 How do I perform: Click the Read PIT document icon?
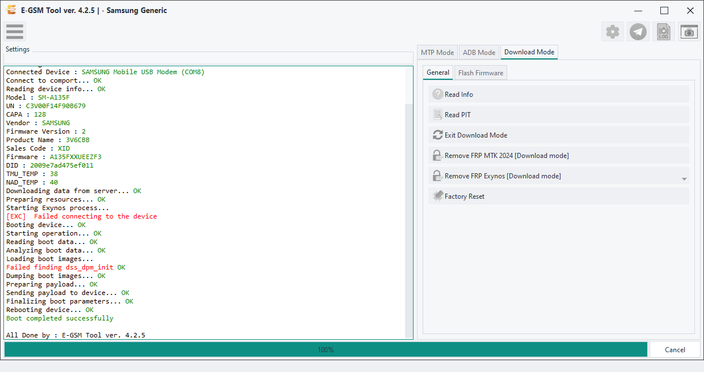pyautogui.click(x=437, y=115)
